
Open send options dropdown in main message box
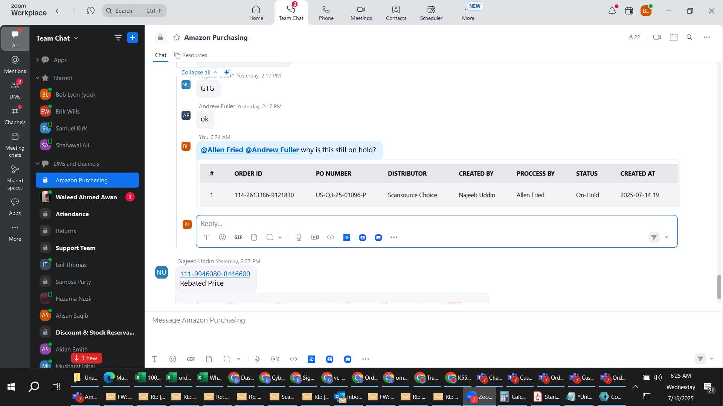[711, 359]
